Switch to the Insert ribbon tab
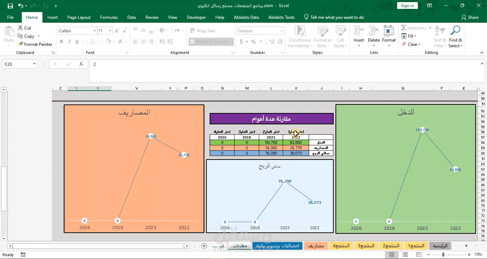The image size is (487, 259). pyautogui.click(x=52, y=17)
